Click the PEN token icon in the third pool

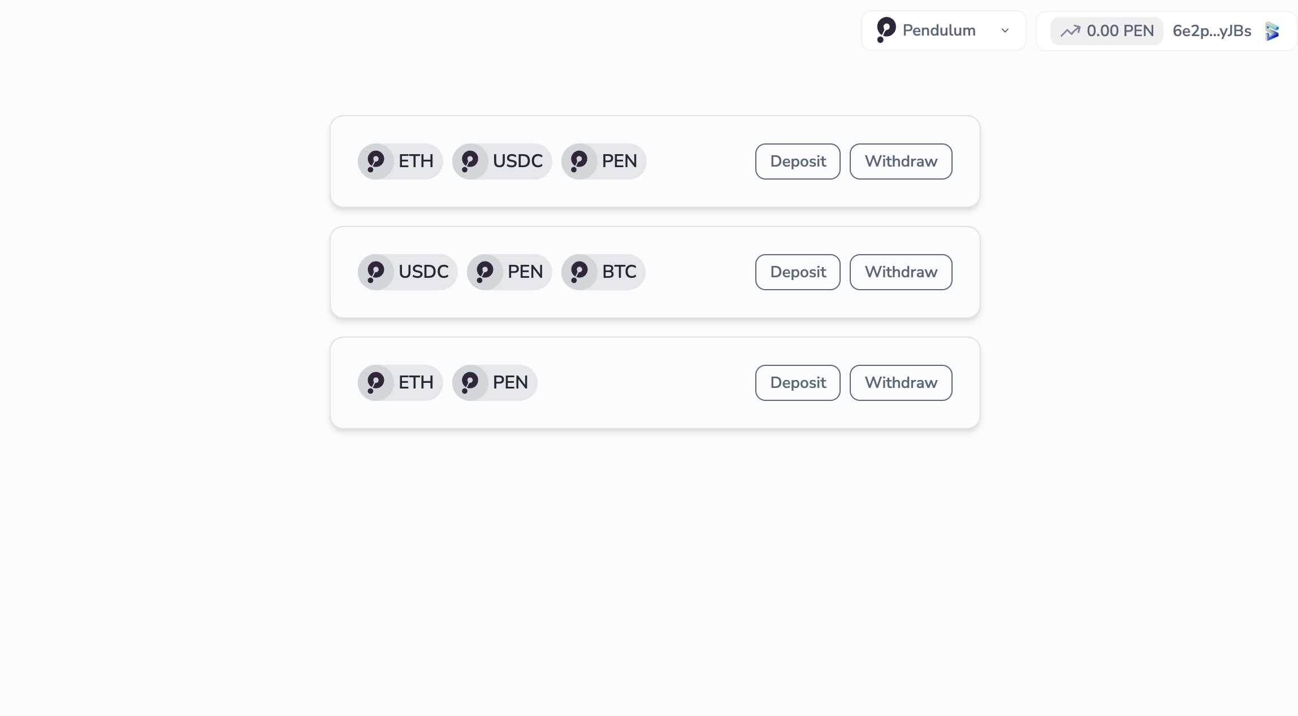pyautogui.click(x=470, y=382)
